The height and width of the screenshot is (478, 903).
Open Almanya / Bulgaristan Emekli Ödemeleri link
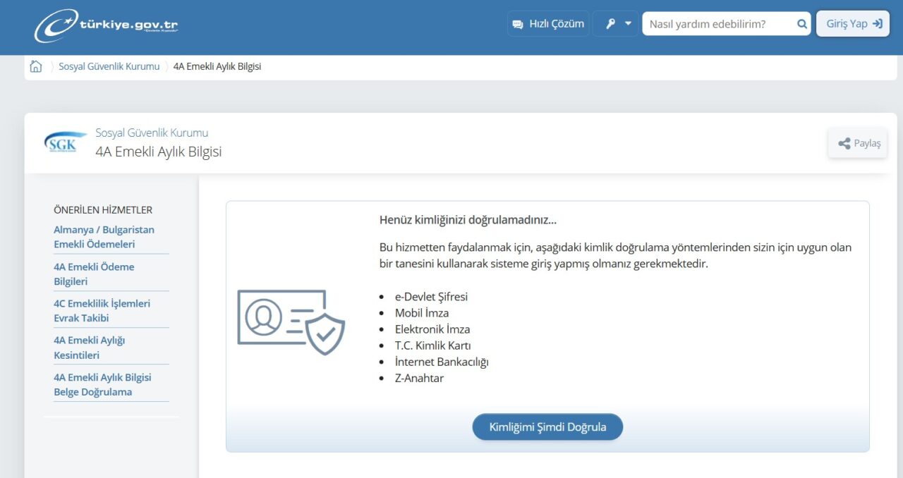click(104, 237)
